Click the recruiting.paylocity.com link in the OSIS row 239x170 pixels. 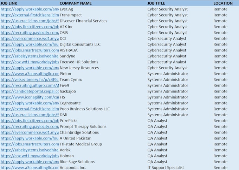(30, 33)
